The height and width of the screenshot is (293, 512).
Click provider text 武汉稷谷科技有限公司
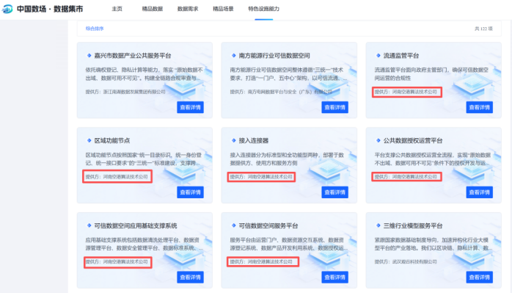[x=414, y=261]
